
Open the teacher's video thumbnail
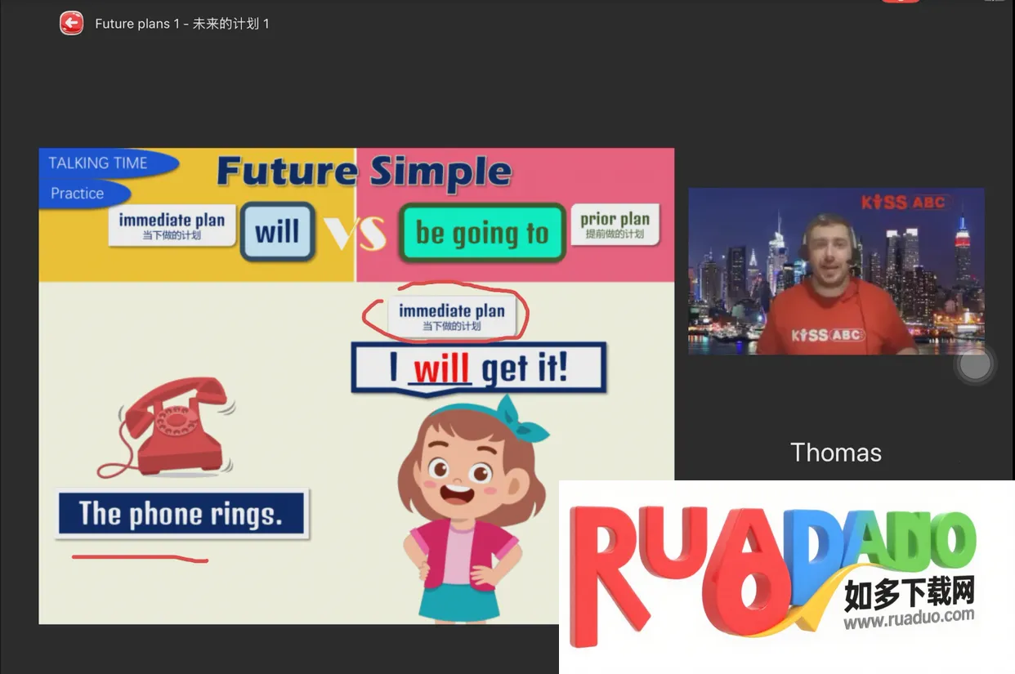836,271
